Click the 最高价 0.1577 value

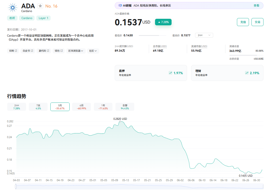coord(186,35)
